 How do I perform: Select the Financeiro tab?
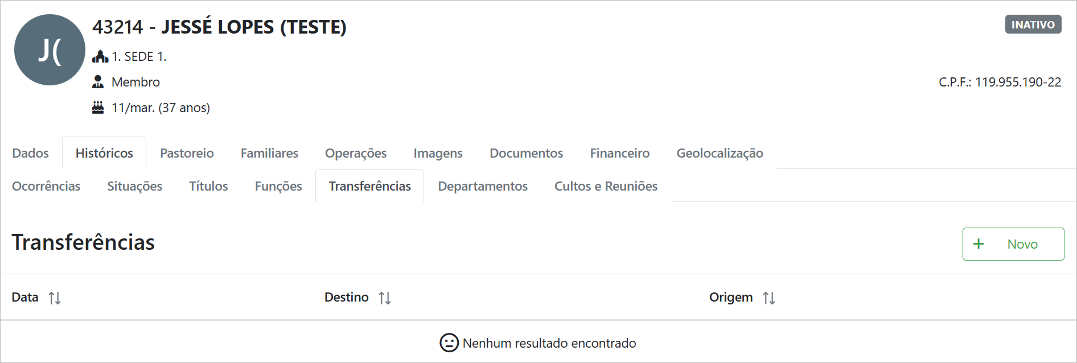(x=619, y=153)
